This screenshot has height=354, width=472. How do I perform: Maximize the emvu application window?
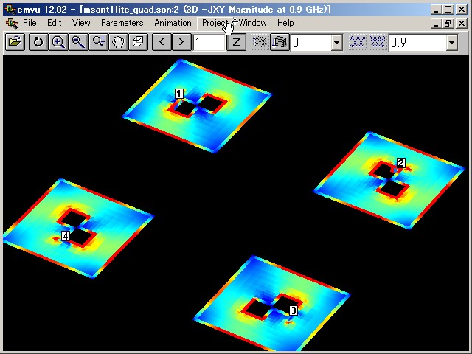pos(448,10)
